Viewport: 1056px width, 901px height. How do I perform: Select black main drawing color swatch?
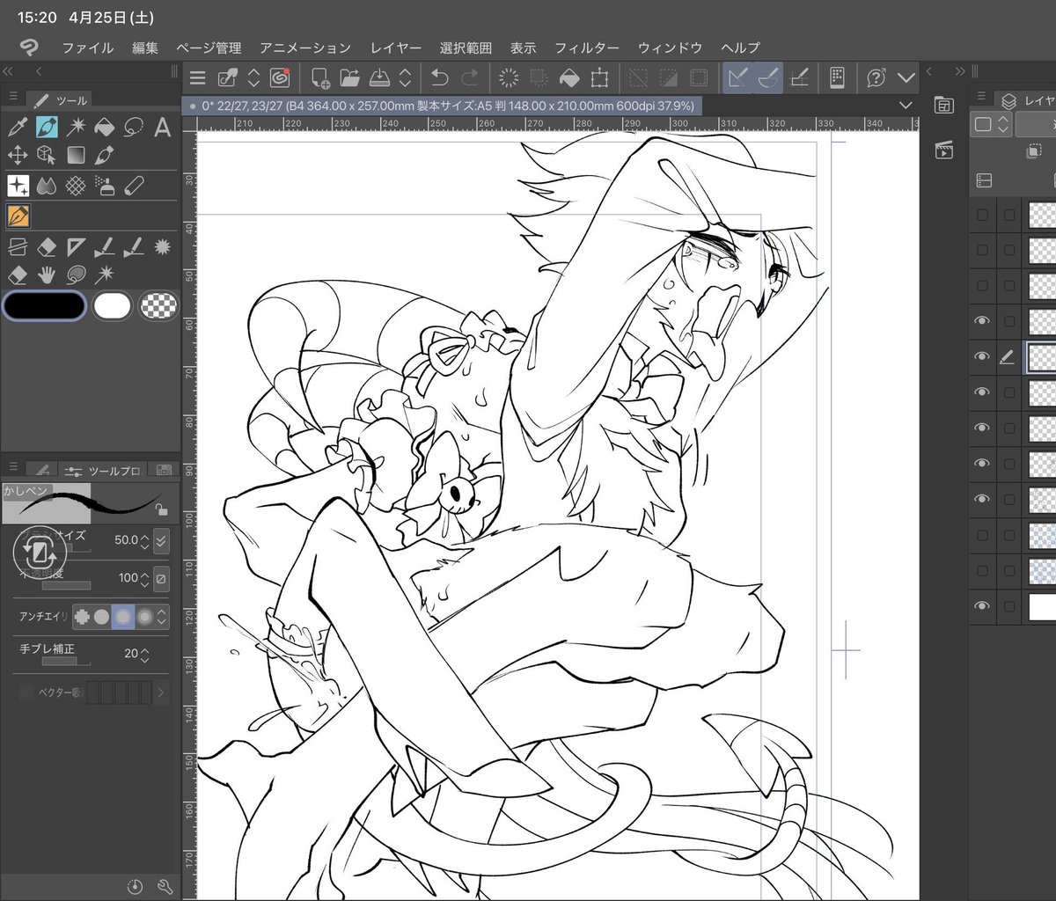[44, 305]
